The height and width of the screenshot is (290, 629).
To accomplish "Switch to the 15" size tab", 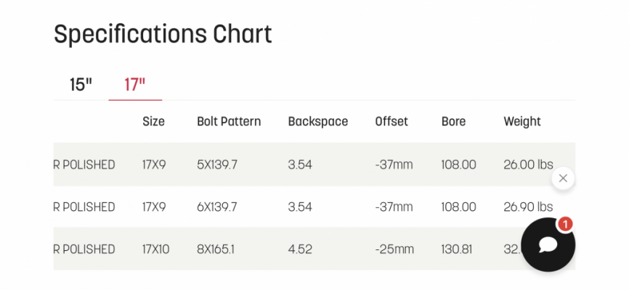I will [81, 85].
